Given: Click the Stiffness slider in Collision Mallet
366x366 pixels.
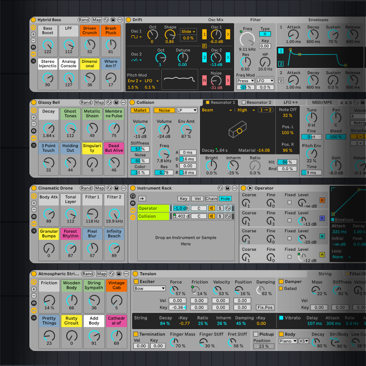Looking at the screenshot, I should (140, 149).
